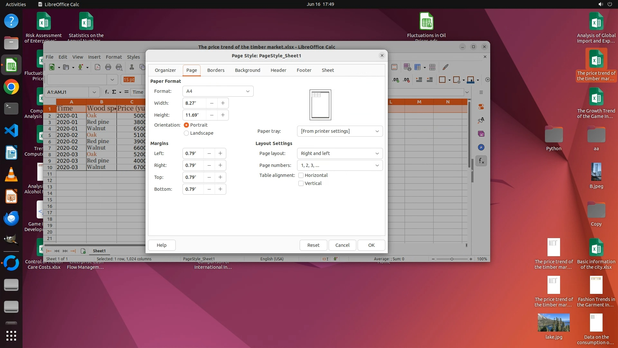This screenshot has width=618, height=348.
Task: Switch to the Header tab
Action: [278, 70]
